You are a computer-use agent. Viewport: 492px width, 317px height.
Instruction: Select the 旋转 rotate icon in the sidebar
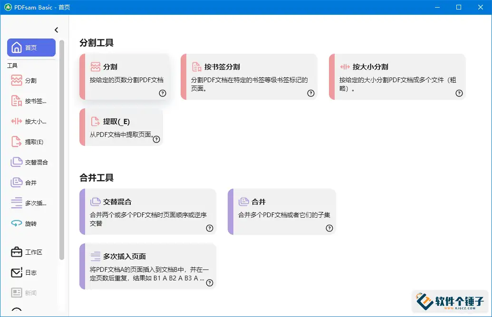pos(17,223)
